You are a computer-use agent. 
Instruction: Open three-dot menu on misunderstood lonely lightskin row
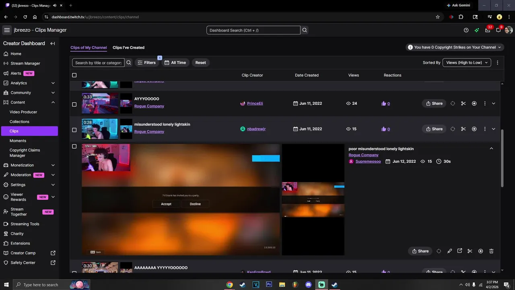pyautogui.click(x=485, y=129)
